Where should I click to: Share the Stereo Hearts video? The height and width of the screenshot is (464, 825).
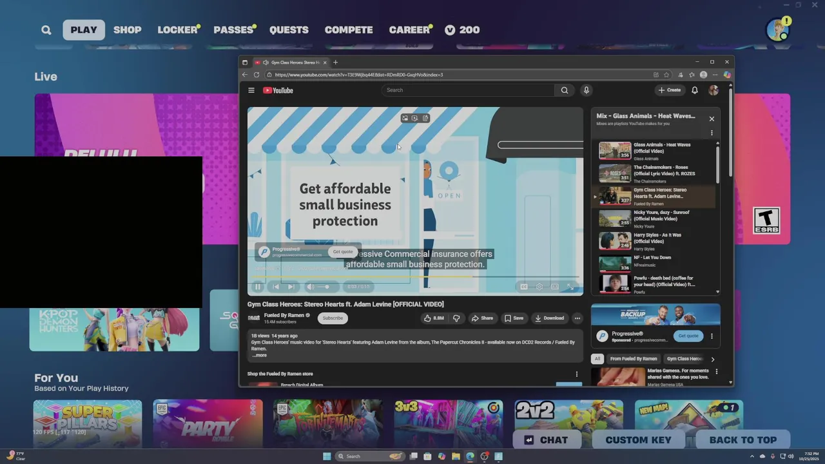482,318
